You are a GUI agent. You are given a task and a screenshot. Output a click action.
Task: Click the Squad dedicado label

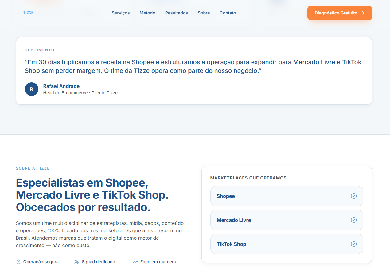(99, 262)
